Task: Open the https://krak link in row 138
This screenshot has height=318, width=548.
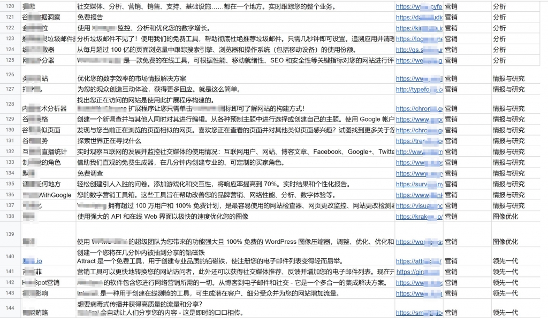Action: [x=419, y=217]
